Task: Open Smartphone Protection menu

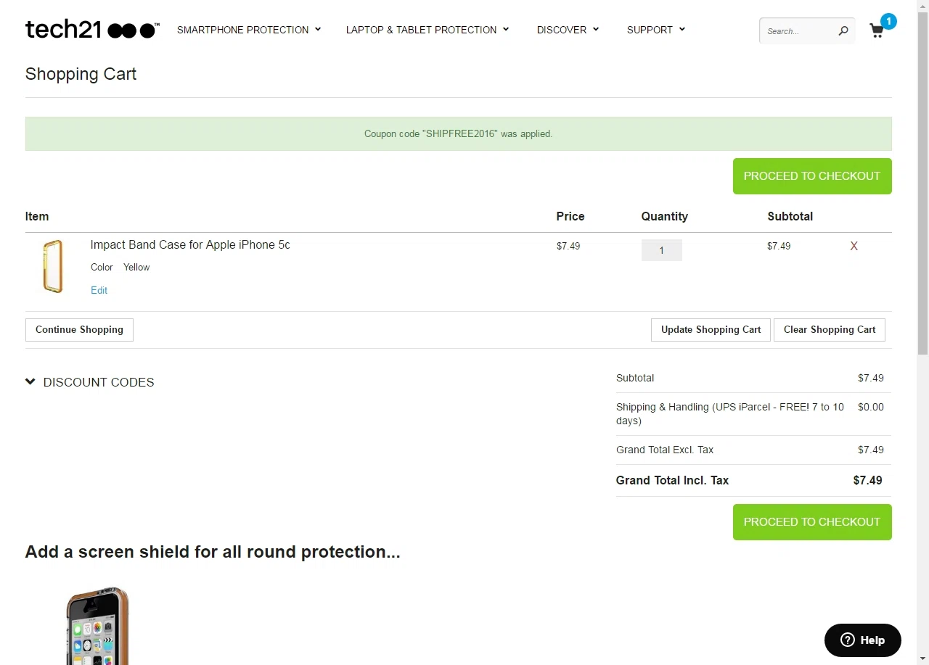Action: click(249, 30)
